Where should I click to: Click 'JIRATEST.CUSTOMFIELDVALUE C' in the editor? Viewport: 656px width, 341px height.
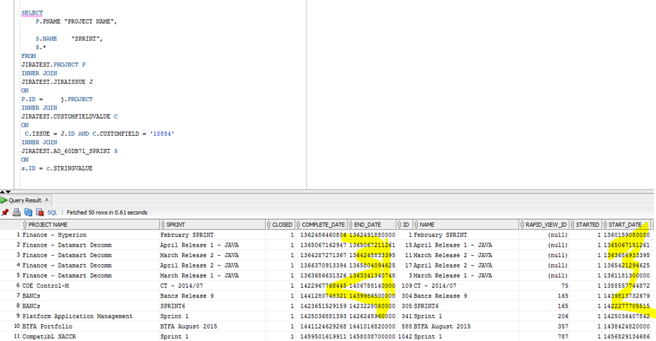pos(70,117)
